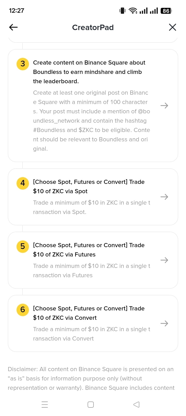The width and height of the screenshot is (186, 416).
Task: Open the arrow for Futures trade task
Action: (164, 260)
